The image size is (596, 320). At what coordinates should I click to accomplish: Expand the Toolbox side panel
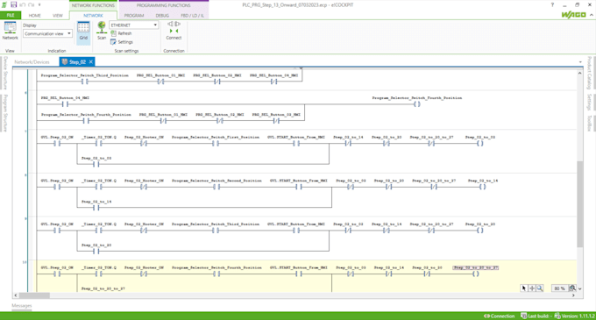click(x=589, y=124)
